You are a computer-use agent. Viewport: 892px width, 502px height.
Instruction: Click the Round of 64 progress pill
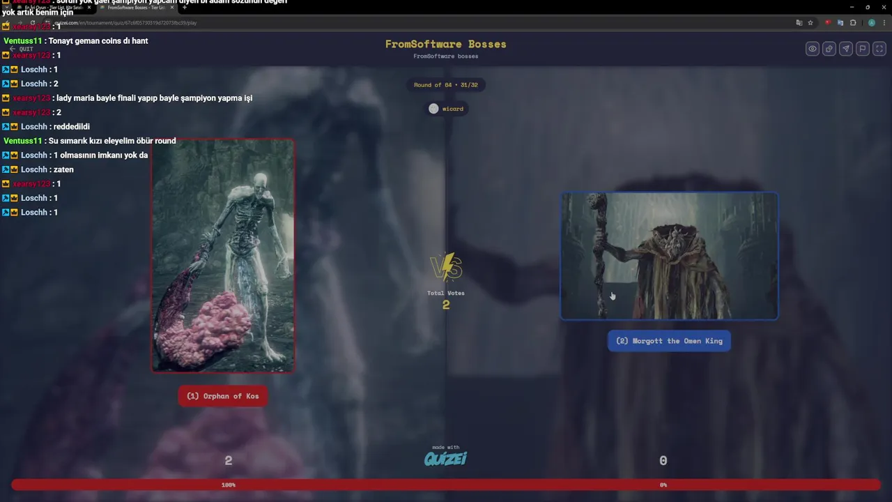tap(446, 85)
